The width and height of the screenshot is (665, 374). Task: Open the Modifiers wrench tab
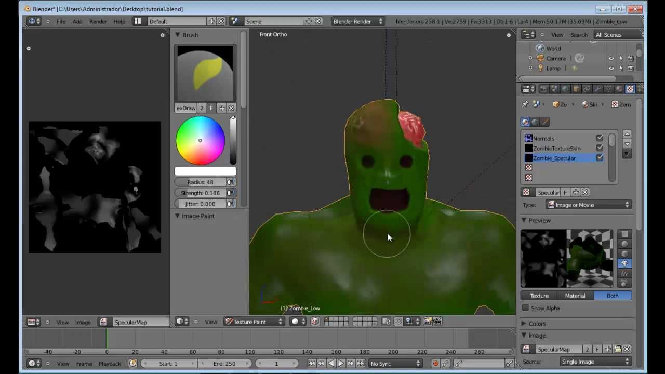click(x=597, y=89)
